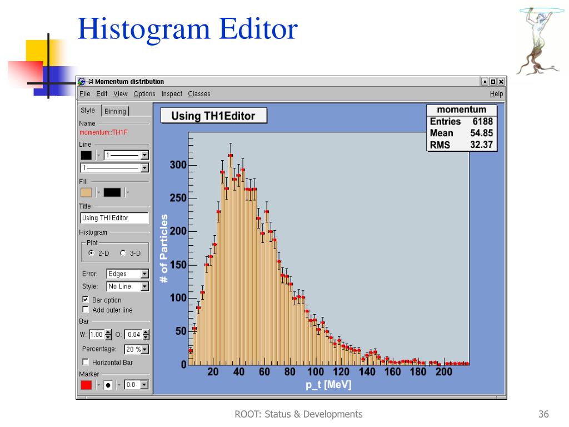Open the Error dropdown showing Edges
569x427 pixels.
click(x=128, y=274)
